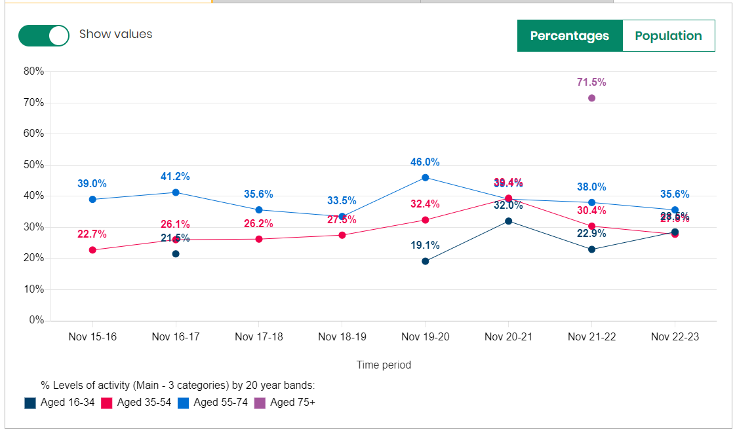
Task: Click the blue 46.0% data point
Action: click(425, 177)
